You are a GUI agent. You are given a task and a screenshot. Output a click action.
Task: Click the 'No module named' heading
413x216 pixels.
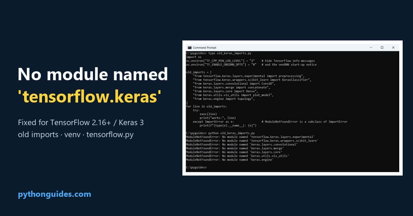point(93,74)
